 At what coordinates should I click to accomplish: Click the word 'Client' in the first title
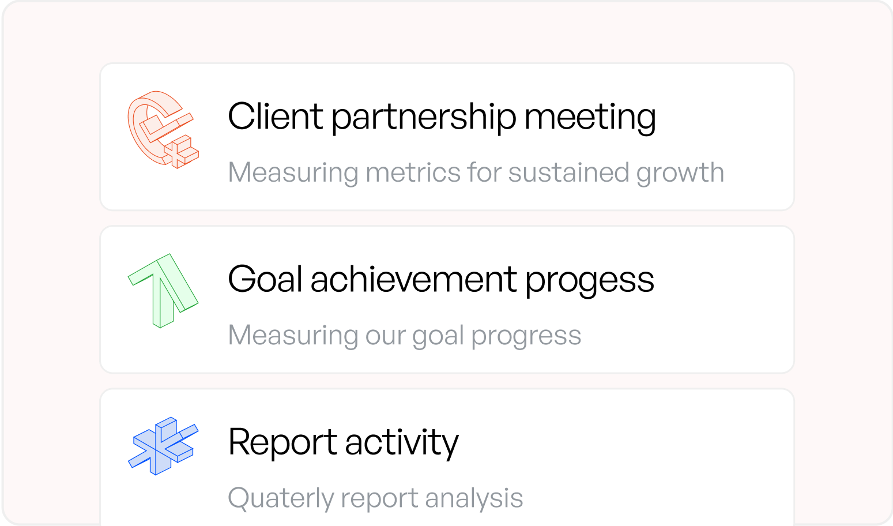[276, 116]
